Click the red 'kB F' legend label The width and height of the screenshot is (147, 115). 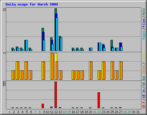144,105
